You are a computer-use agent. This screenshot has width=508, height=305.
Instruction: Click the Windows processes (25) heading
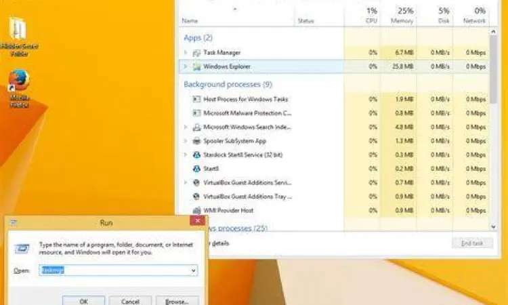coord(238,228)
